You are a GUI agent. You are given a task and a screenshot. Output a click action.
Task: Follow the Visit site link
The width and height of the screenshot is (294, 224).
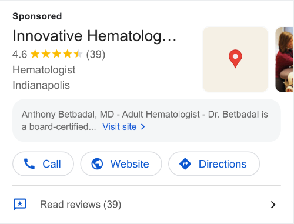click(x=119, y=127)
